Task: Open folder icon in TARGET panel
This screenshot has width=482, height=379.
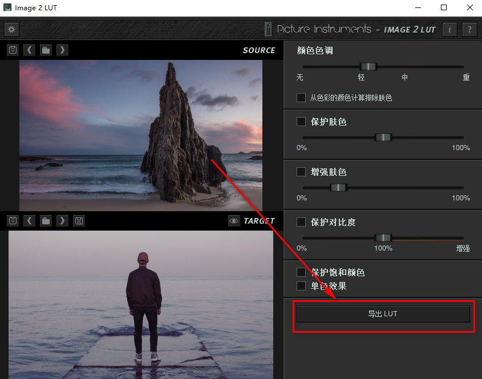Action: (x=46, y=220)
